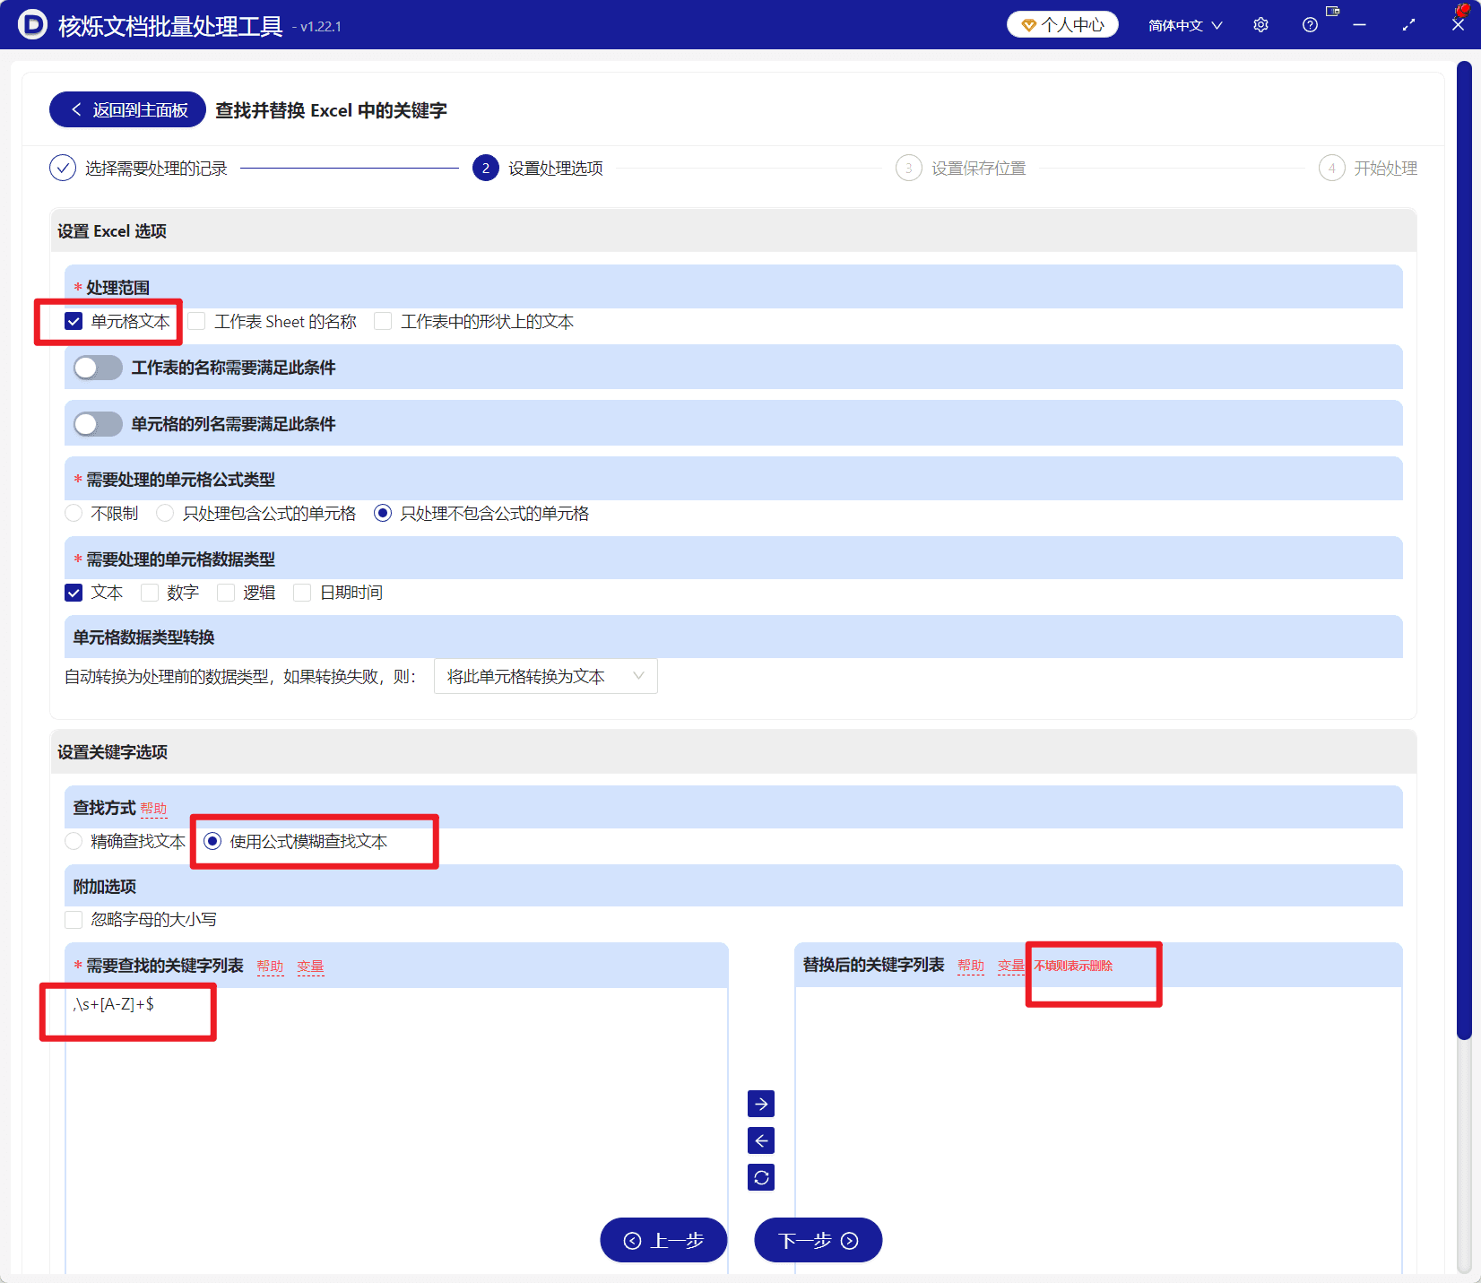Select the settings gear icon
The height and width of the screenshot is (1283, 1481).
(1260, 25)
